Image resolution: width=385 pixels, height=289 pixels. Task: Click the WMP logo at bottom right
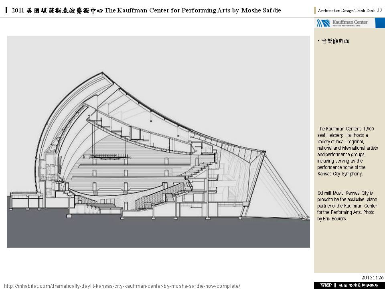pyautogui.click(x=326, y=285)
